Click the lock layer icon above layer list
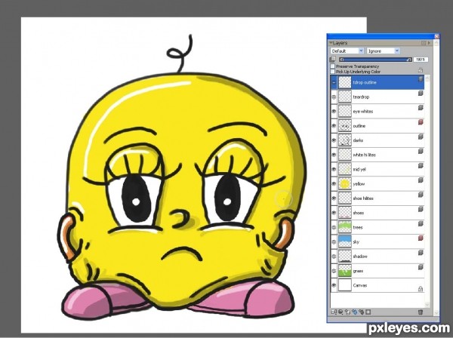Viewport: 453px width, 338px height. (x=421, y=70)
